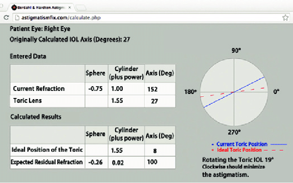Click the 0° label beside axis diagram
Screen dimensions: 293x183
(x=276, y=91)
